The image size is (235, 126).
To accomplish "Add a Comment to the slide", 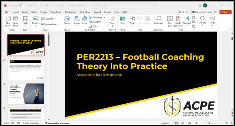I will [x=158, y=20].
